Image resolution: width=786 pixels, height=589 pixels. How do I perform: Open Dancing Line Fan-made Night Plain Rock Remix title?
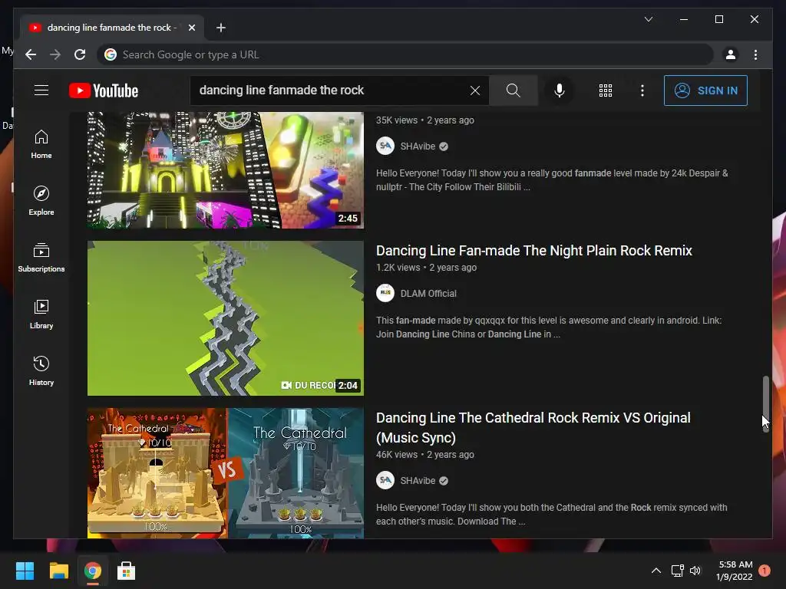tap(534, 251)
